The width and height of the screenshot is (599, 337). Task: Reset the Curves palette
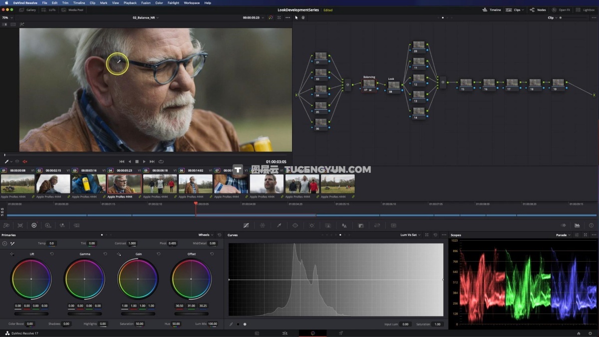click(x=435, y=235)
